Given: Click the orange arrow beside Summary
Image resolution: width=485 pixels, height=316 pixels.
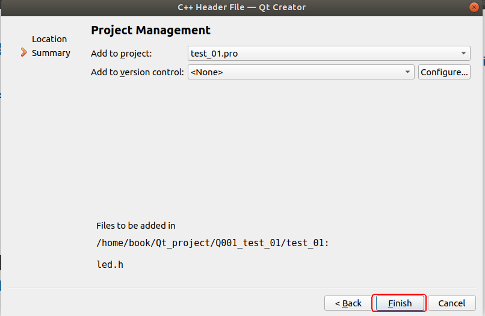Looking at the screenshot, I should [24, 52].
